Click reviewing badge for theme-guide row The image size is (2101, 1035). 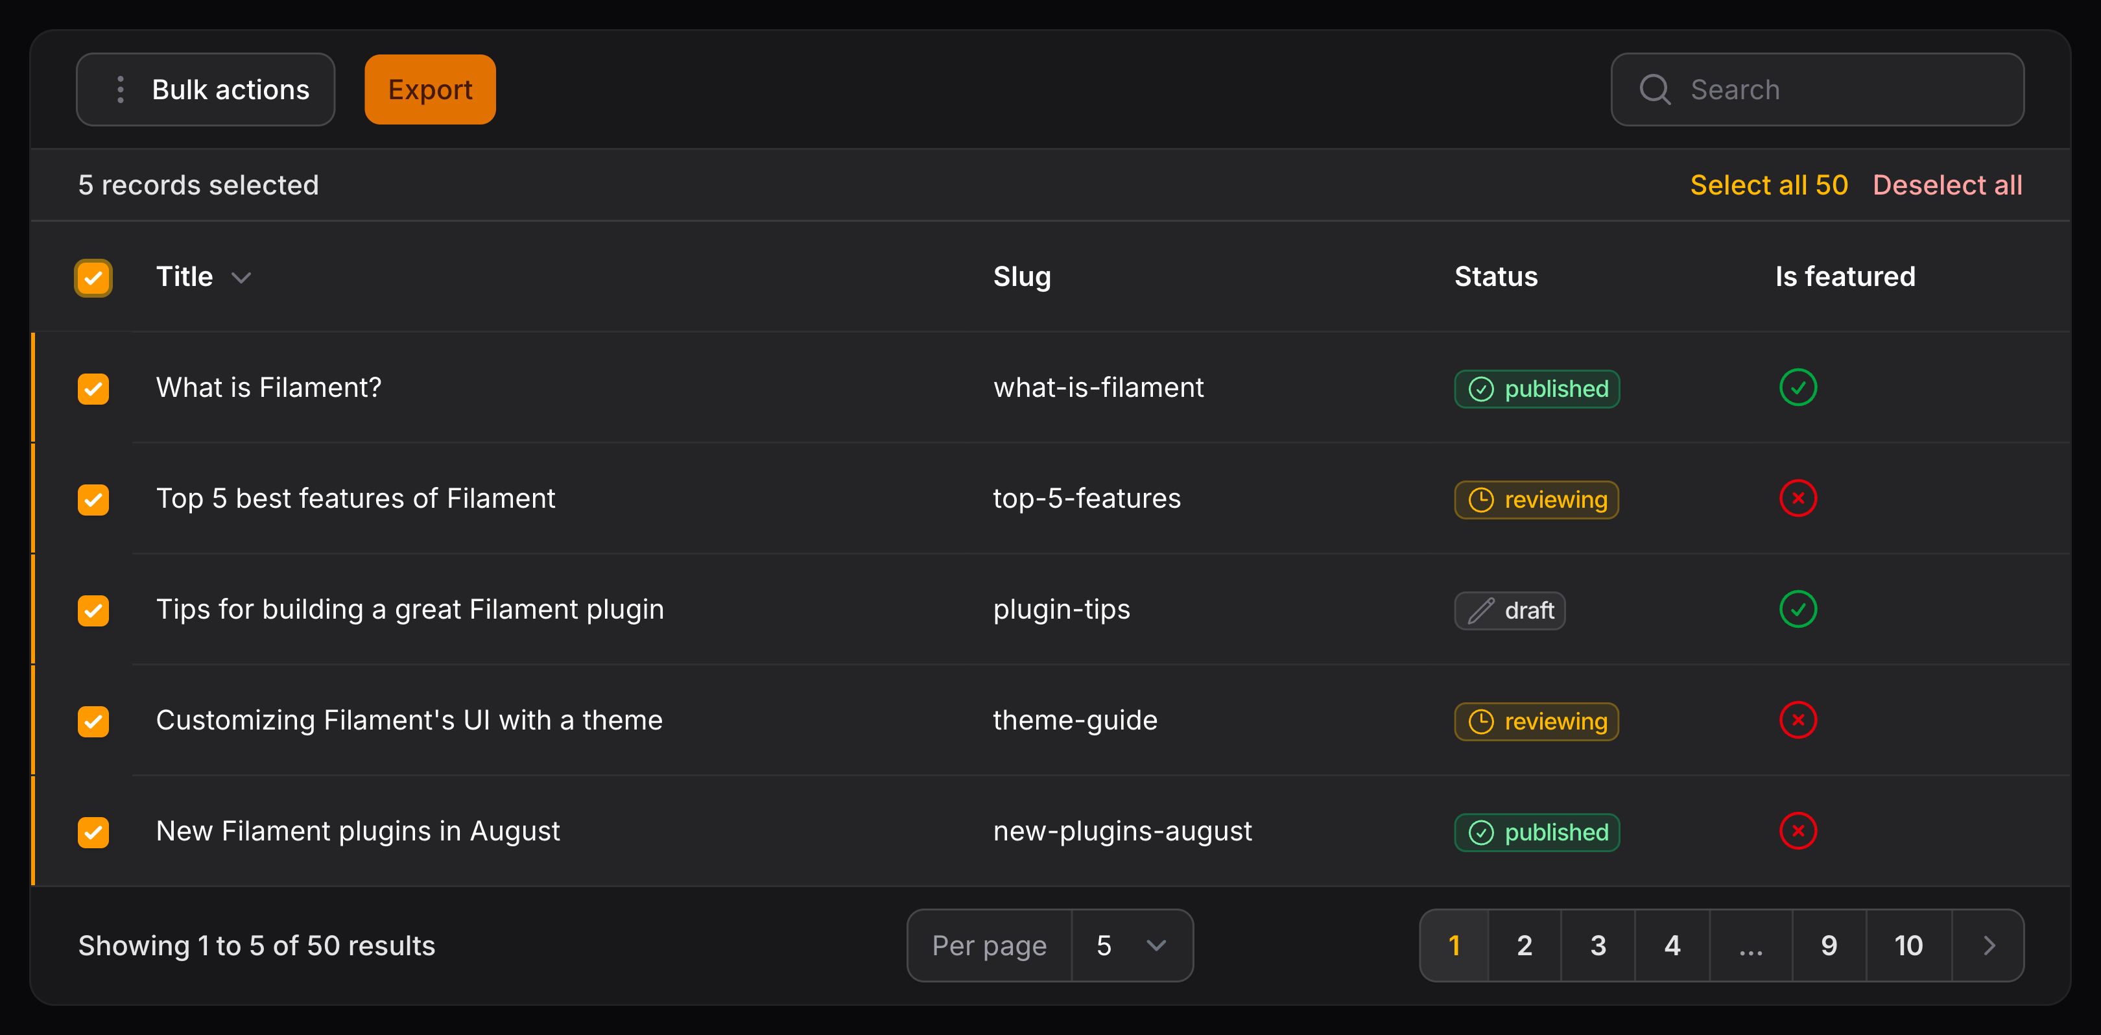(x=1536, y=722)
